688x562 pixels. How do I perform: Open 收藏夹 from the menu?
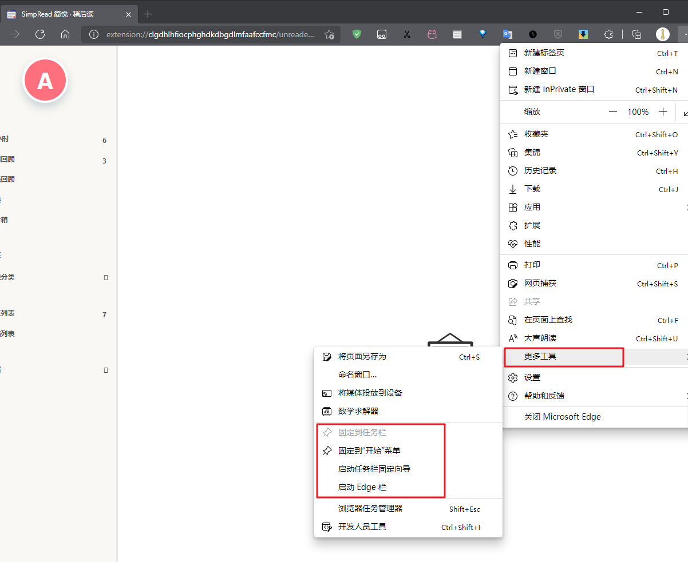(594, 134)
